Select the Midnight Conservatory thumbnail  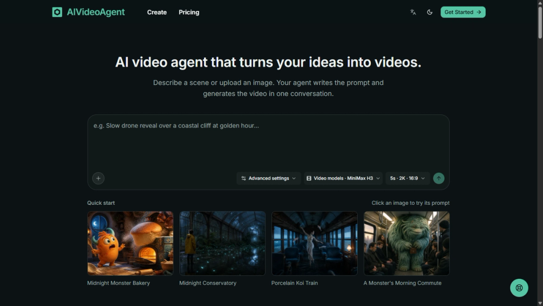(222, 243)
